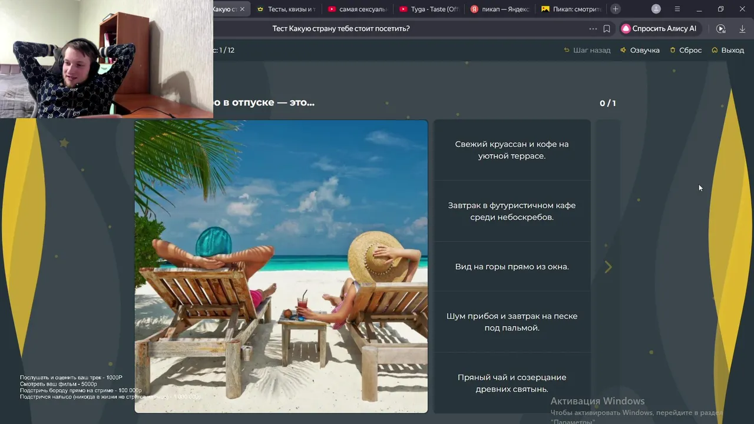Click "Шаг назад" to go back

click(587, 50)
